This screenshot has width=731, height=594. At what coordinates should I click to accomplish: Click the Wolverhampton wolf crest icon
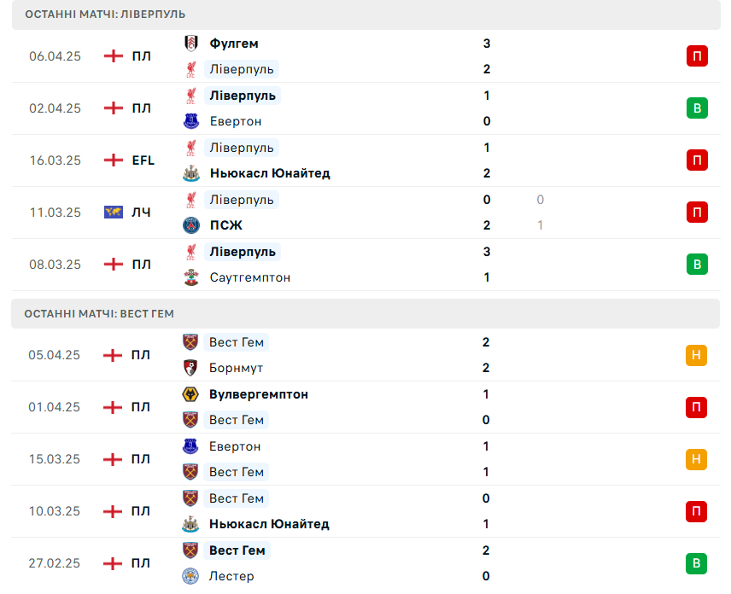190,394
